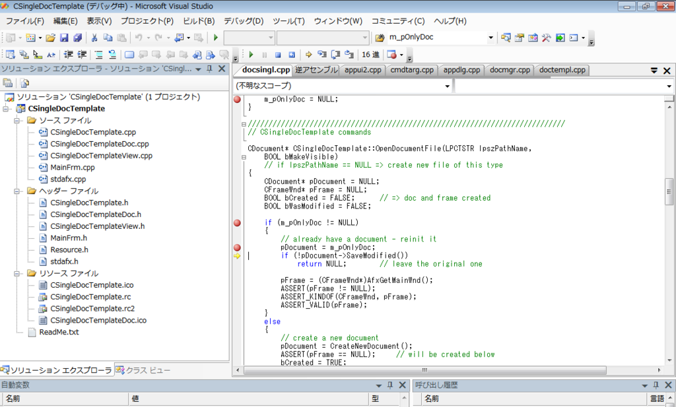
Task: Pin the Autos (自動変数) window
Action: tap(390, 385)
